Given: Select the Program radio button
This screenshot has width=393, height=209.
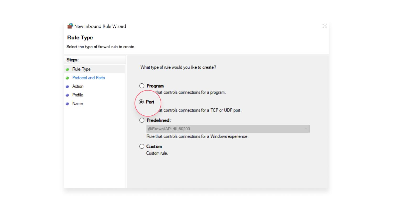Looking at the screenshot, I should click(x=142, y=86).
